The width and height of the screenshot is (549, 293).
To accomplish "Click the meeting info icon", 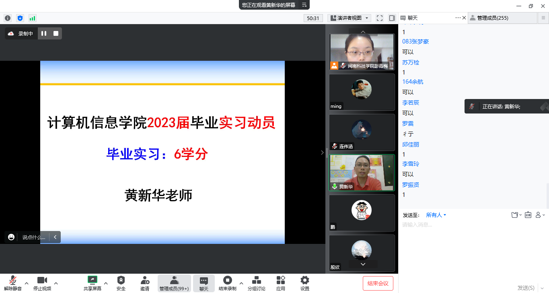I will click(8, 18).
